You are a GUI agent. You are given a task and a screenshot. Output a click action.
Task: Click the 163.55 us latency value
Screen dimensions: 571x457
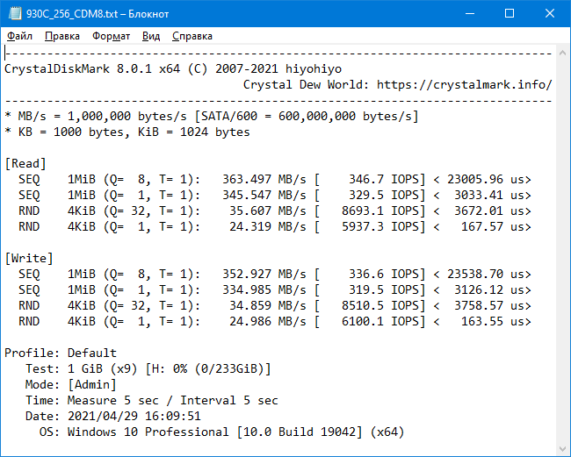[x=493, y=322]
